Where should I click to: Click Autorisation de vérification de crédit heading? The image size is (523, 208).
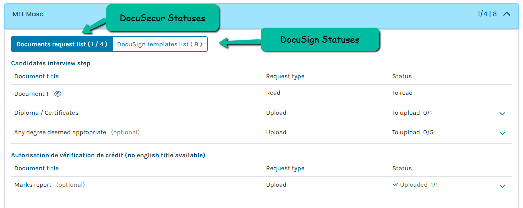(108, 155)
